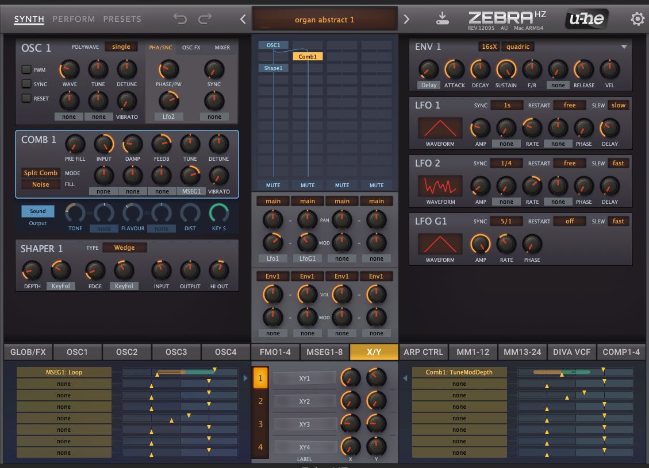Click the Comb1: TuneModDepth target slot

pos(459,372)
